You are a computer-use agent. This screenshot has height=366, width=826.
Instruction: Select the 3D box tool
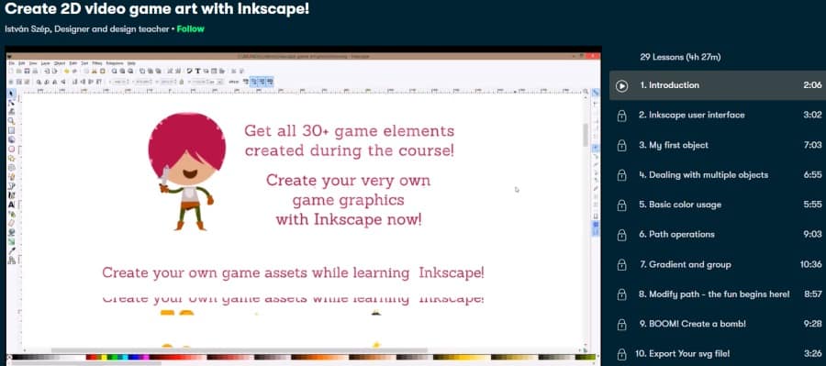11,139
